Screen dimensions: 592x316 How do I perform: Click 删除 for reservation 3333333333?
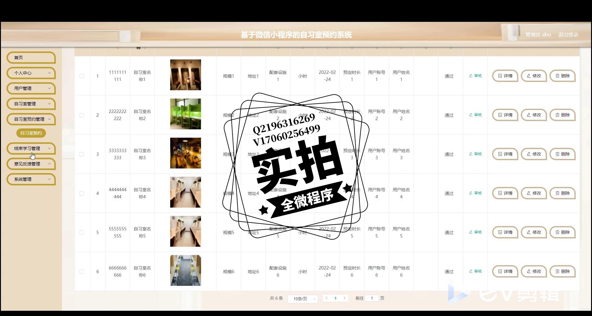[563, 154]
